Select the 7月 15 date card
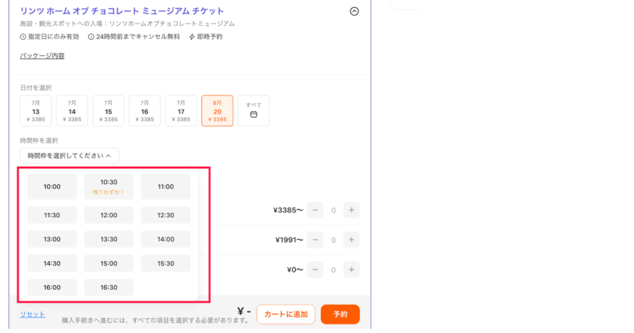This screenshot has height=333, width=634. tap(108, 111)
